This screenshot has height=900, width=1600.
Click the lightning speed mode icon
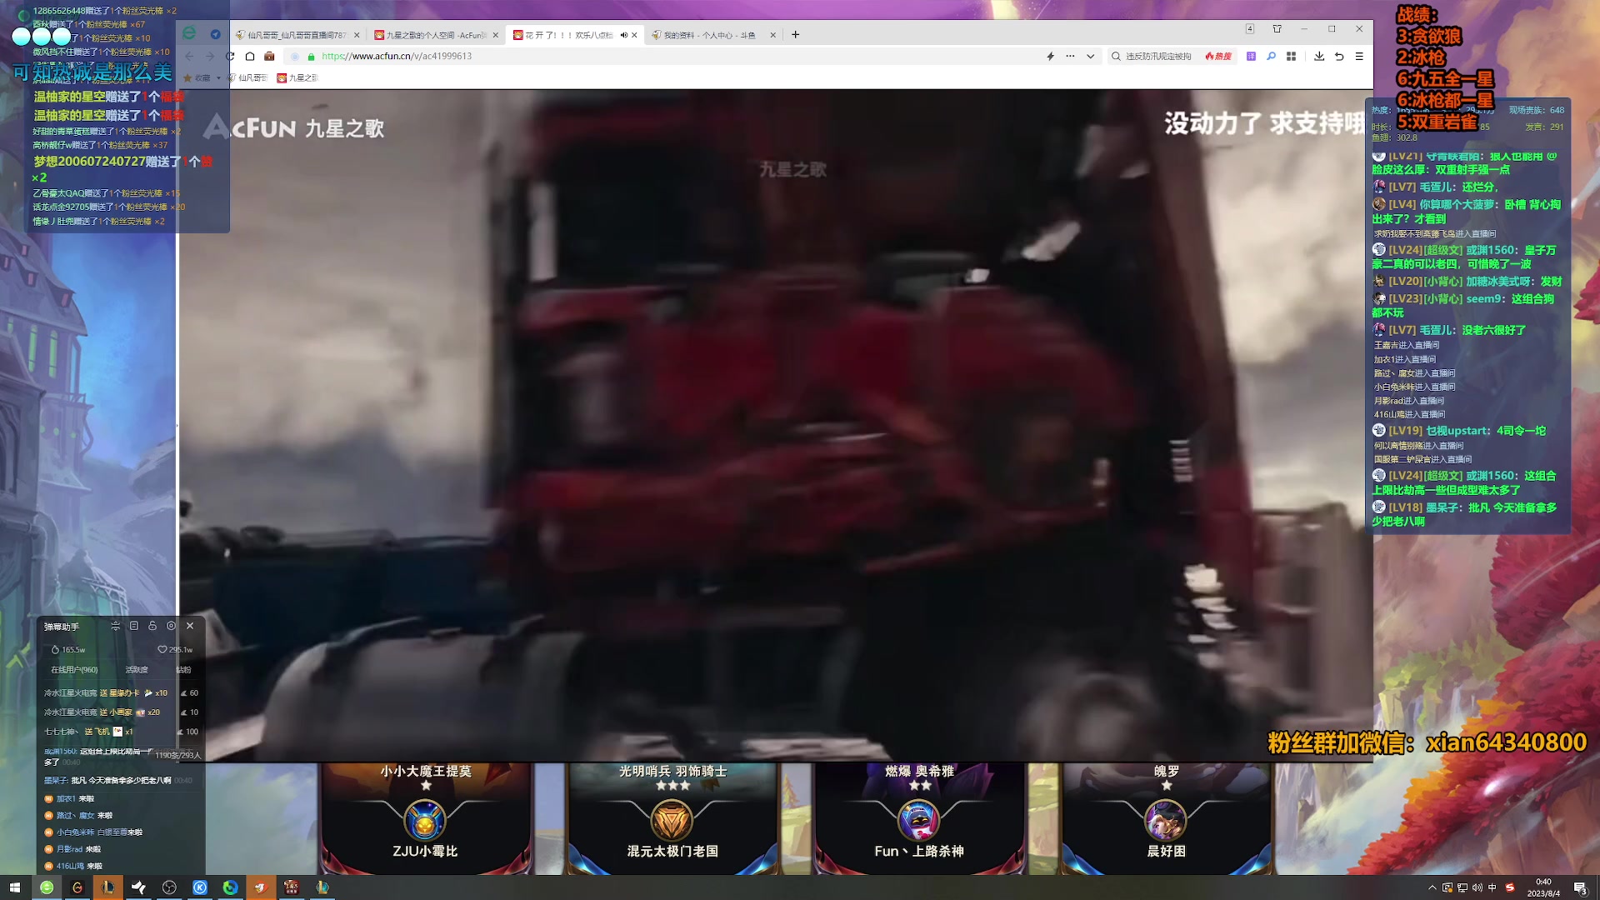coord(1050,57)
